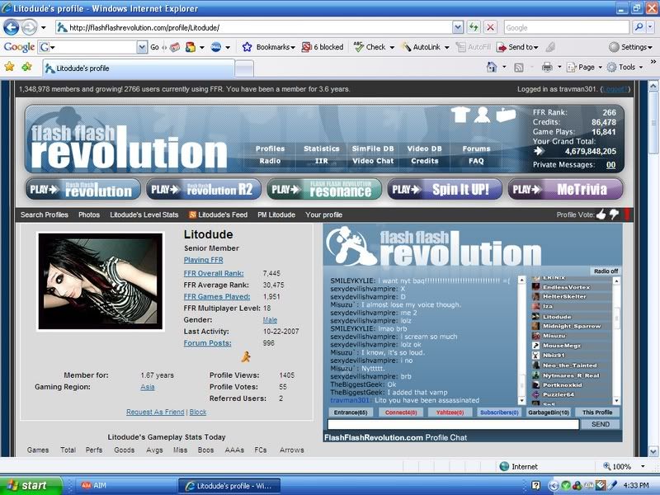
Task: Click the t-shirt icon in site header
Action: point(462,115)
